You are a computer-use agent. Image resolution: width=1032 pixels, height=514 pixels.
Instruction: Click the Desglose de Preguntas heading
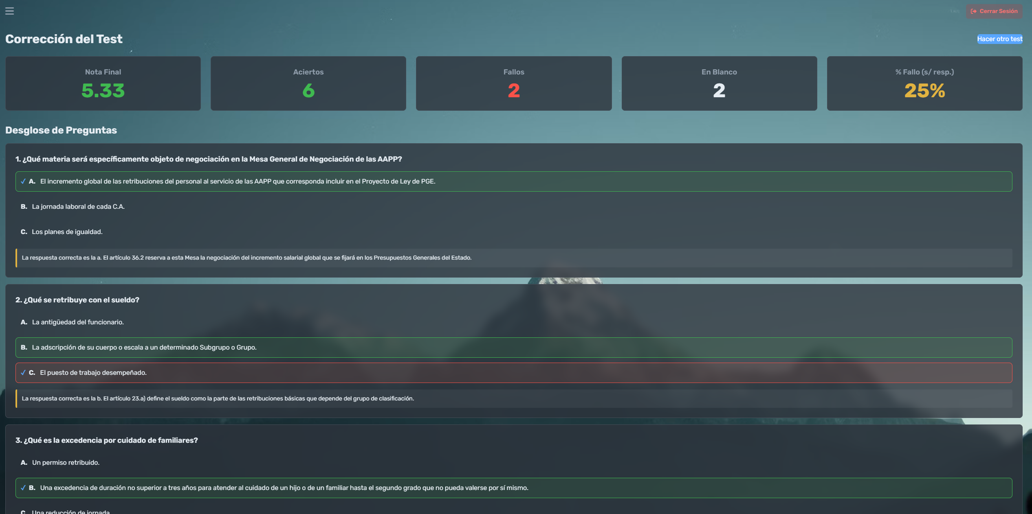(x=61, y=130)
